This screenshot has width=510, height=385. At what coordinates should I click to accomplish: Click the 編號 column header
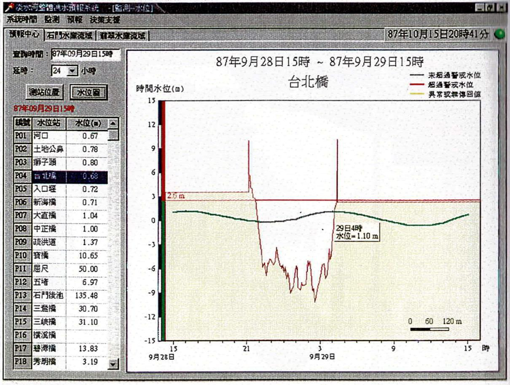(x=22, y=123)
